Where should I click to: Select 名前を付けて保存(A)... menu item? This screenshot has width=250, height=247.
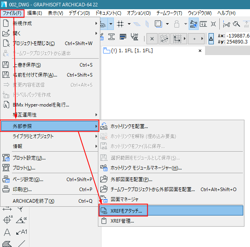tap(50, 75)
